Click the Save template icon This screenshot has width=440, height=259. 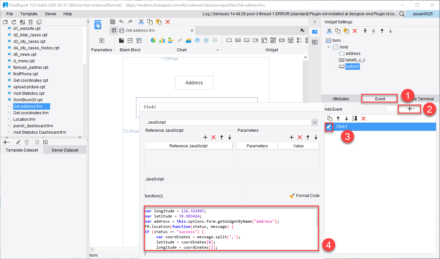(x=113, y=22)
